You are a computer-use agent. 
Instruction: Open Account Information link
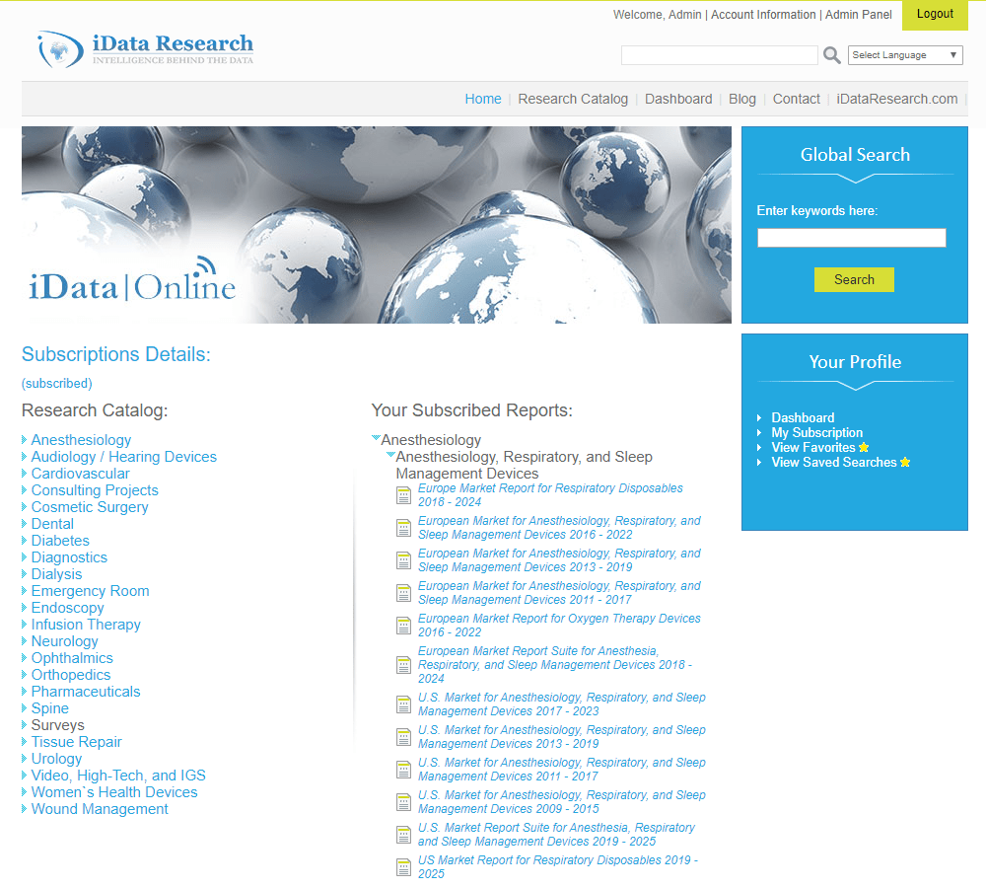click(x=763, y=15)
